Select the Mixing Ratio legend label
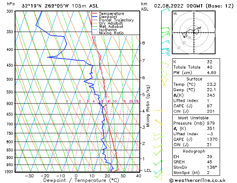Image resolution: width=237 pixels, height=183 pixels. pyautogui.click(x=112, y=33)
